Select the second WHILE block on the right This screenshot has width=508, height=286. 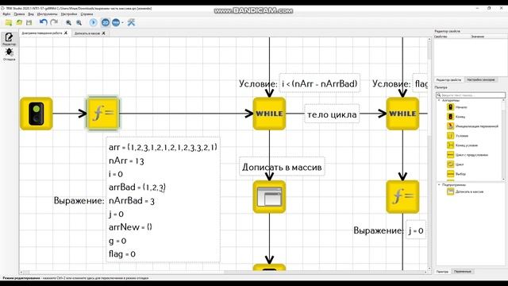402,114
